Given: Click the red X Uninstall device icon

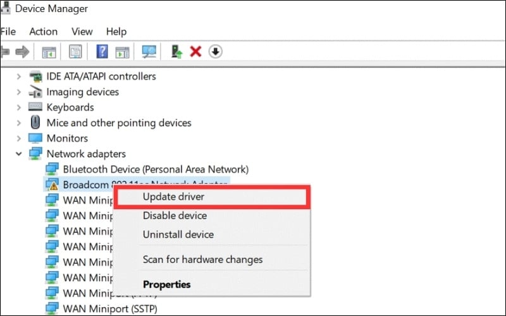Looking at the screenshot, I should pyautogui.click(x=195, y=52).
